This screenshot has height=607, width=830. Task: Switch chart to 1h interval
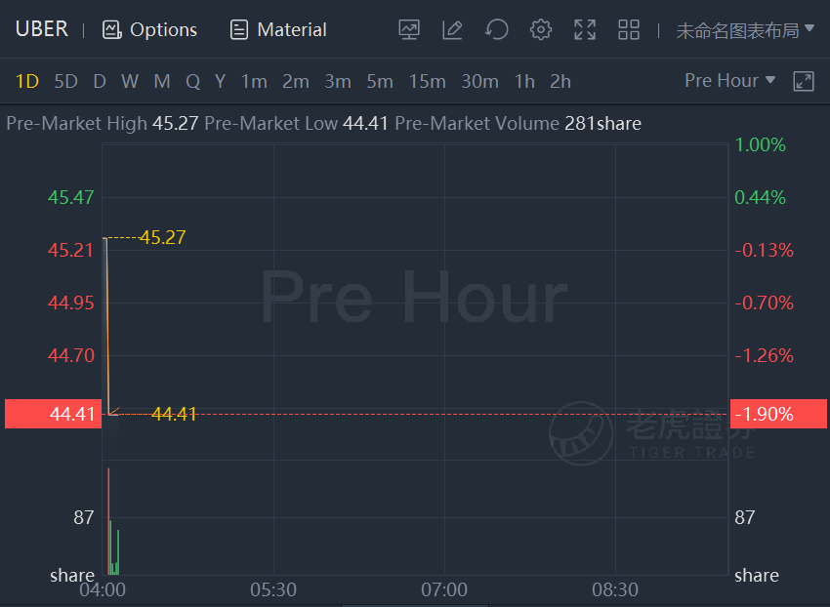524,82
